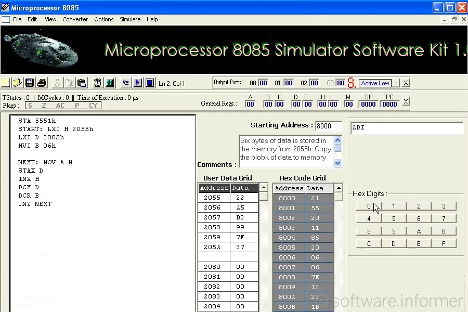Screen dimensions: 468x312
Task: Open the Help menu
Action: coord(152,19)
